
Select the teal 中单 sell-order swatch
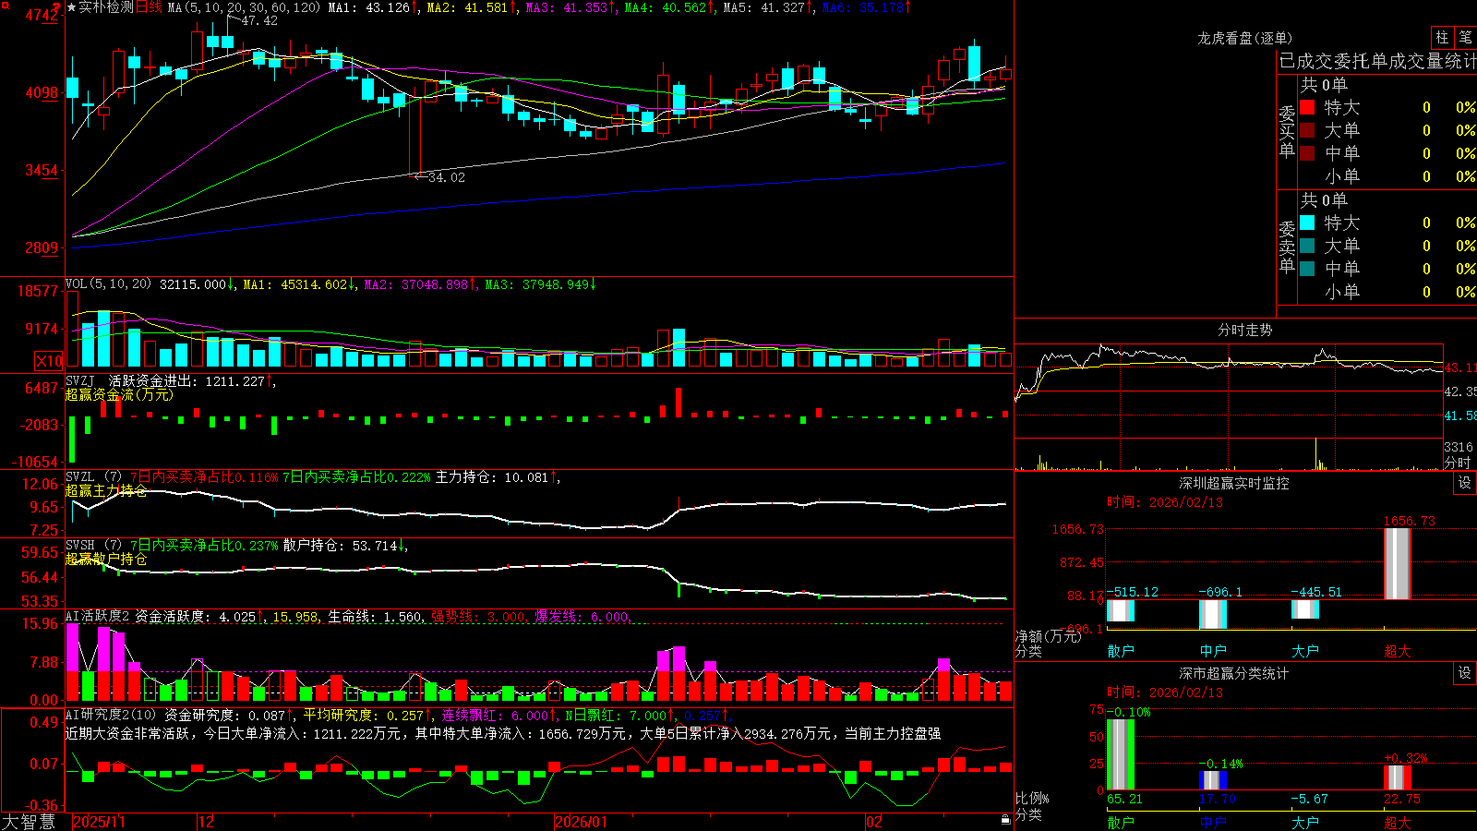1307,269
